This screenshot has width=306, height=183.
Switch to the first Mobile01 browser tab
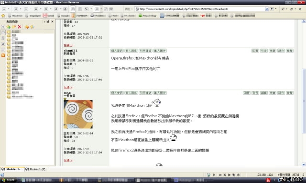(12, 169)
